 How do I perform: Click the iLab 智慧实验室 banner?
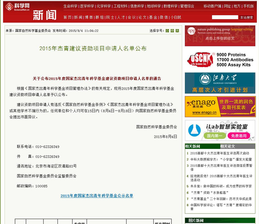(220, 130)
